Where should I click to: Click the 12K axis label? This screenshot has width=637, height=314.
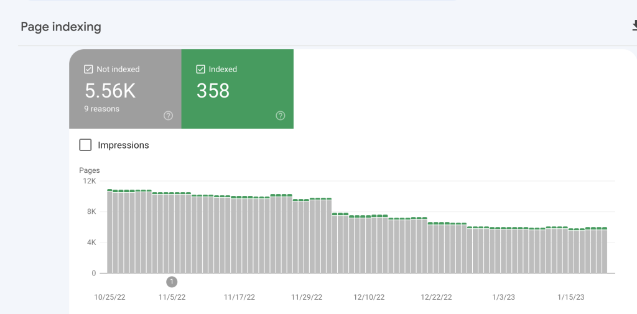coord(90,181)
